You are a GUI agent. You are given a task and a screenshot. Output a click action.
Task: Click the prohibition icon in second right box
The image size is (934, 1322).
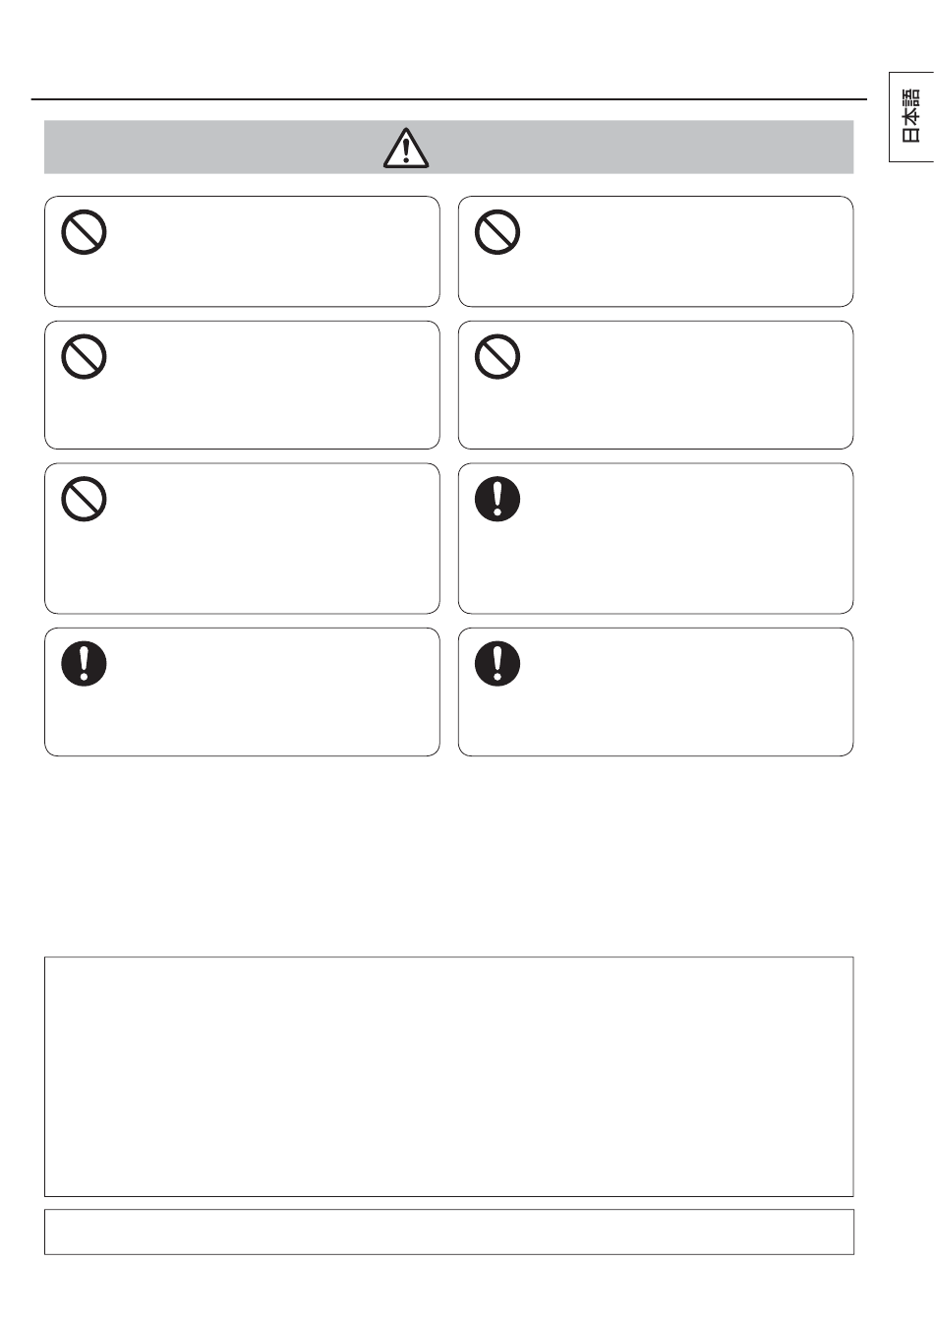click(x=497, y=357)
